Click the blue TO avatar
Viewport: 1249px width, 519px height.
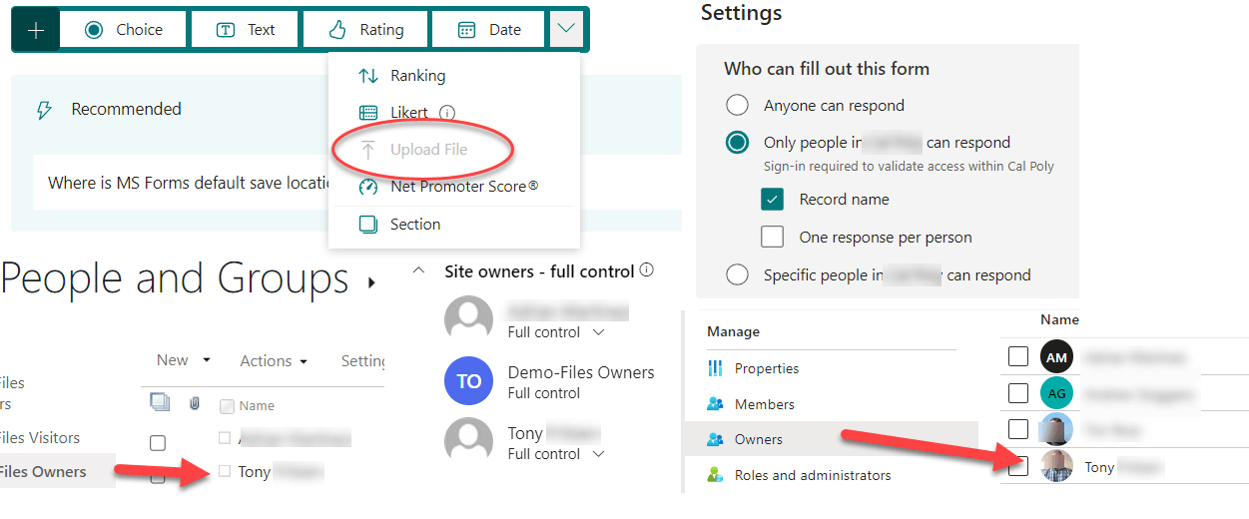coord(468,381)
